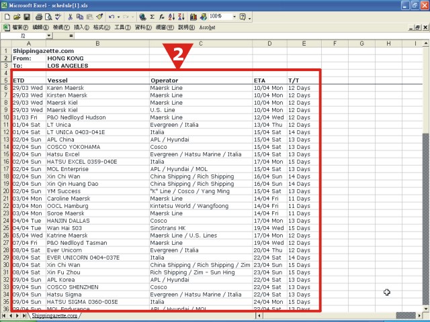This screenshot has height=322, width=430.
Task: Click the AutoSum sigma icon
Action: click(x=153, y=17)
